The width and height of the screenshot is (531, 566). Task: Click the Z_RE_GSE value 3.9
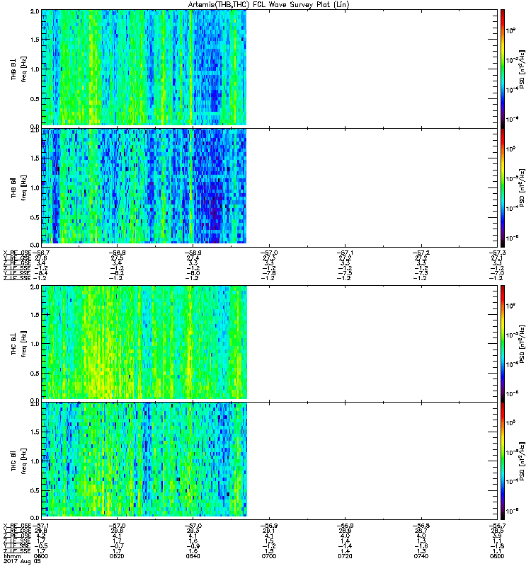(x=497, y=536)
